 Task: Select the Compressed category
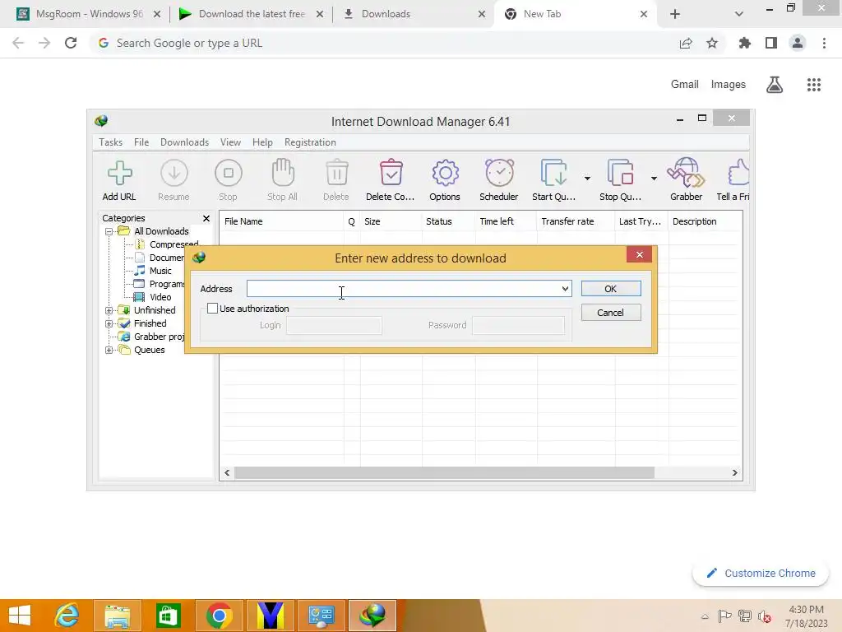pyautogui.click(x=173, y=244)
